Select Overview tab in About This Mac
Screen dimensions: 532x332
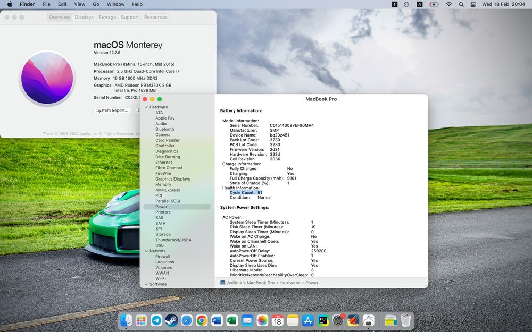[60, 17]
